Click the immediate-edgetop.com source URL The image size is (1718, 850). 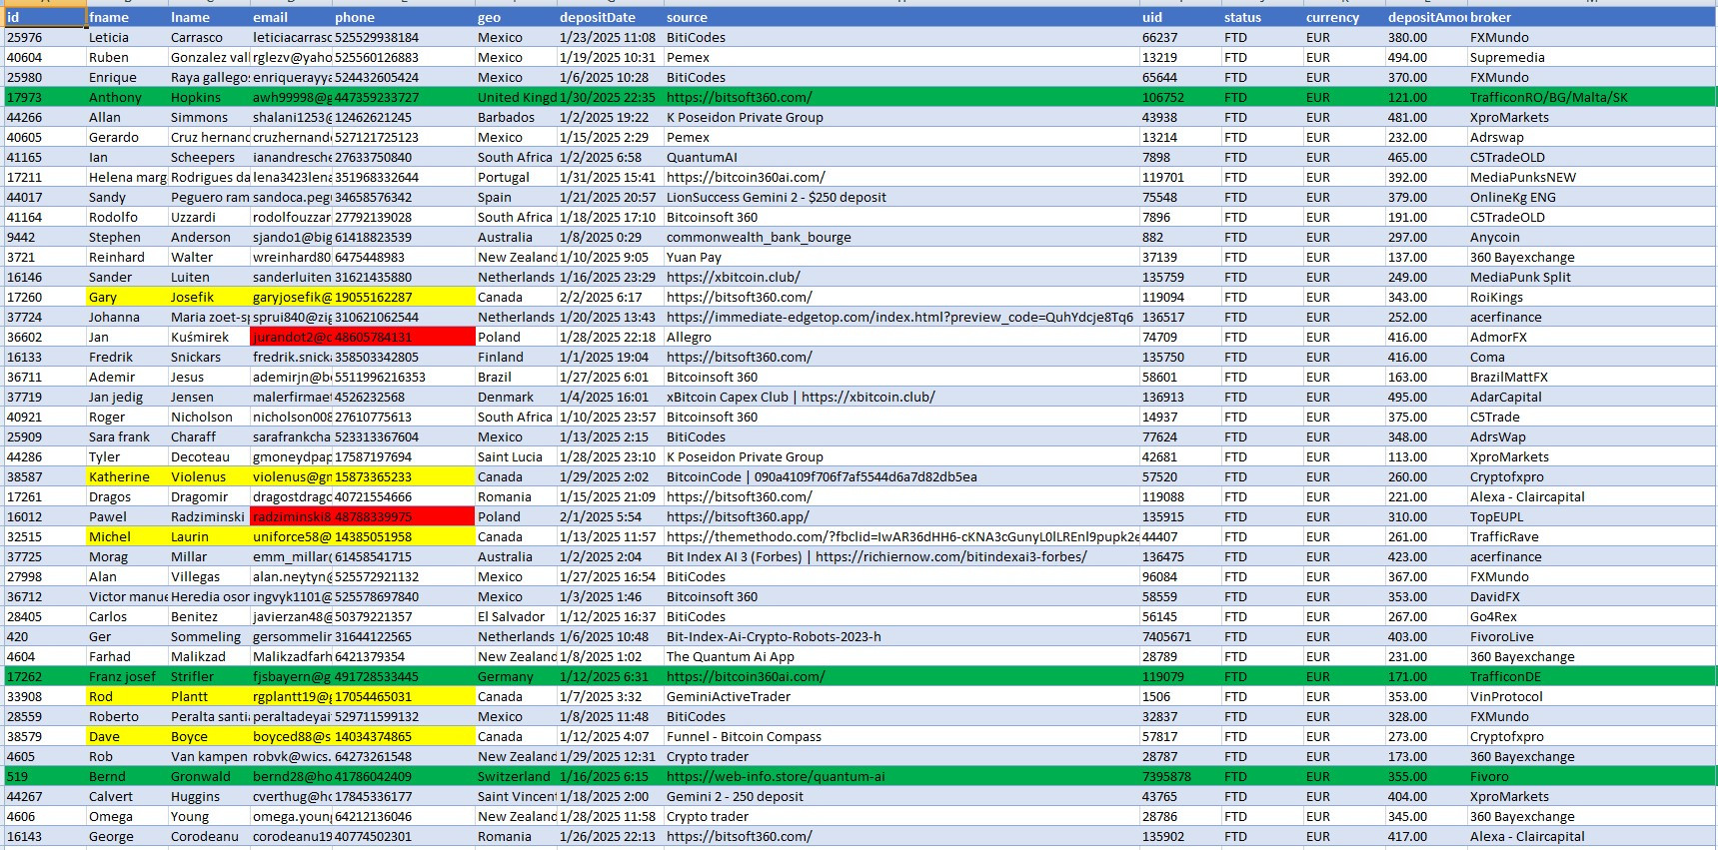tap(899, 317)
